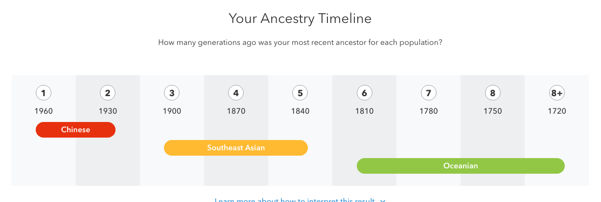Select the generation 6 circle marker
The width and height of the screenshot is (601, 202).
(364, 93)
